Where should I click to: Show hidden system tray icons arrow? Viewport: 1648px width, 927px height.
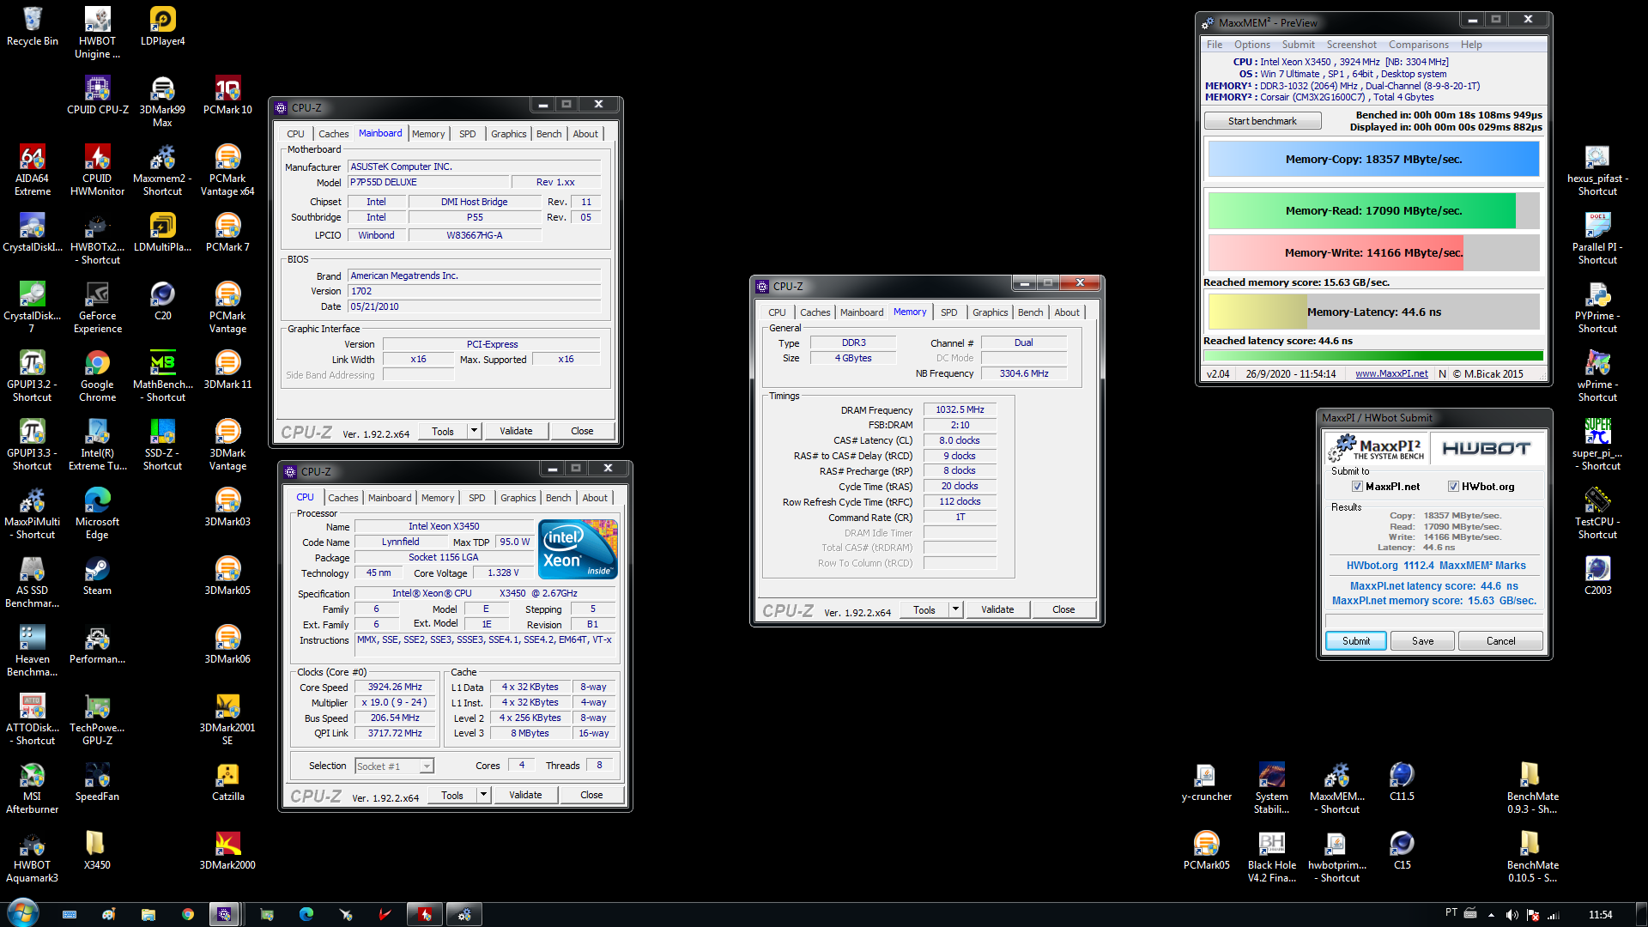[1491, 915]
